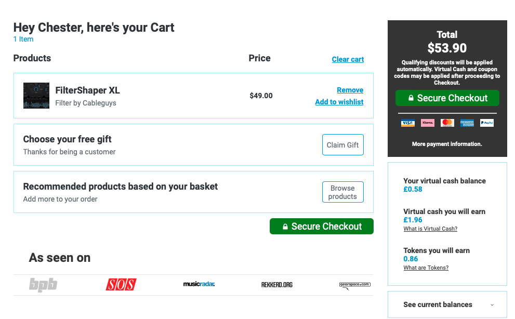Open the FilterShaper XL product title

point(87,90)
